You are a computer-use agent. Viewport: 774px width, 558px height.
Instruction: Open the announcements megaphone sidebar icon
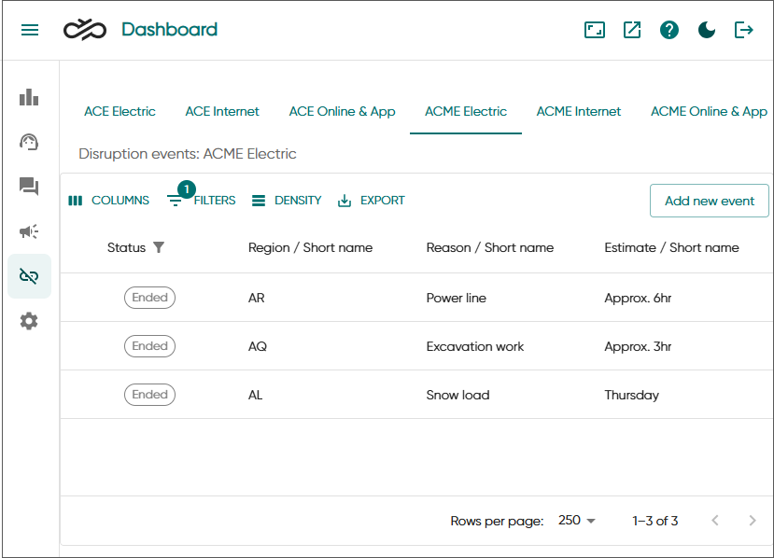(x=29, y=231)
